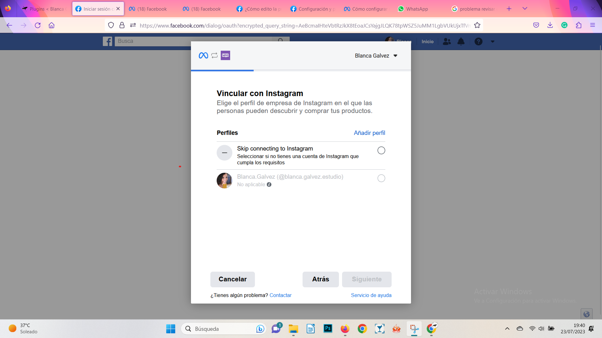Open Servicio de ayuda link
Screen dimensions: 602x338
pyautogui.click(x=371, y=295)
